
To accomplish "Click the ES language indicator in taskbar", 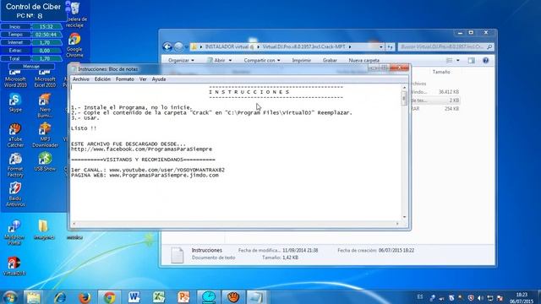I will 419,296.
